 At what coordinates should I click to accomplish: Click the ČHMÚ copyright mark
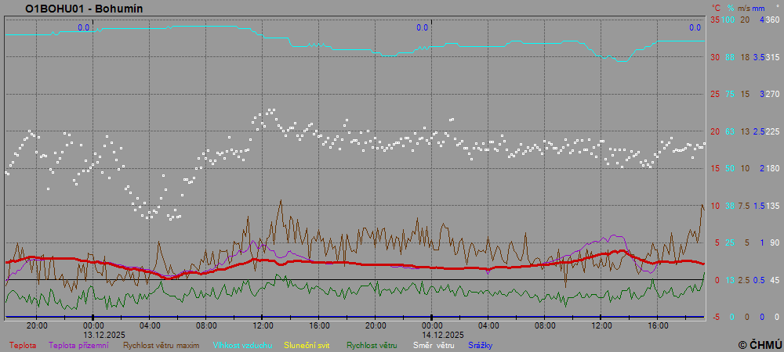point(760,344)
